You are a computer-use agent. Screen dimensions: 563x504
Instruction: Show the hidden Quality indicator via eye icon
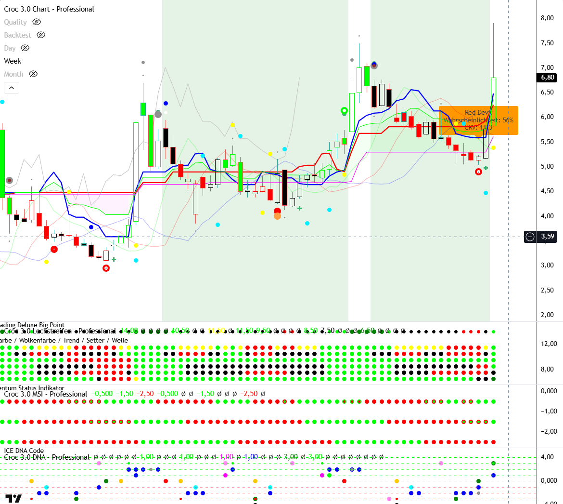(37, 22)
